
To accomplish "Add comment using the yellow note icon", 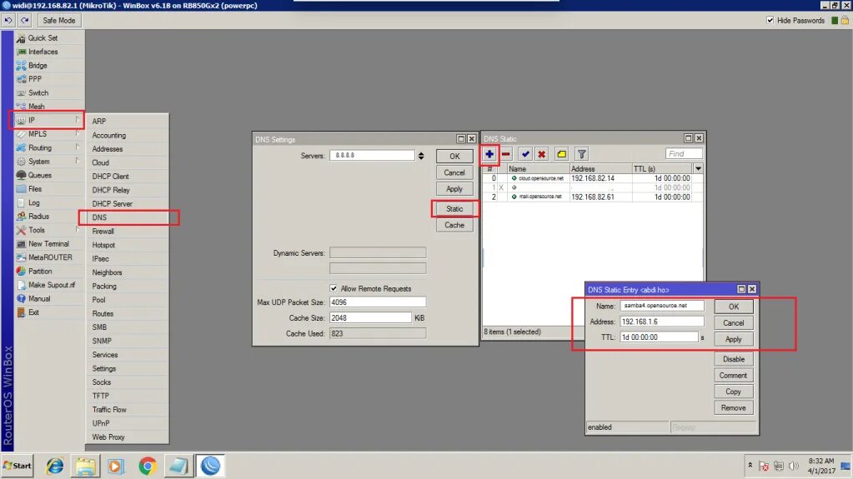I will (x=561, y=154).
